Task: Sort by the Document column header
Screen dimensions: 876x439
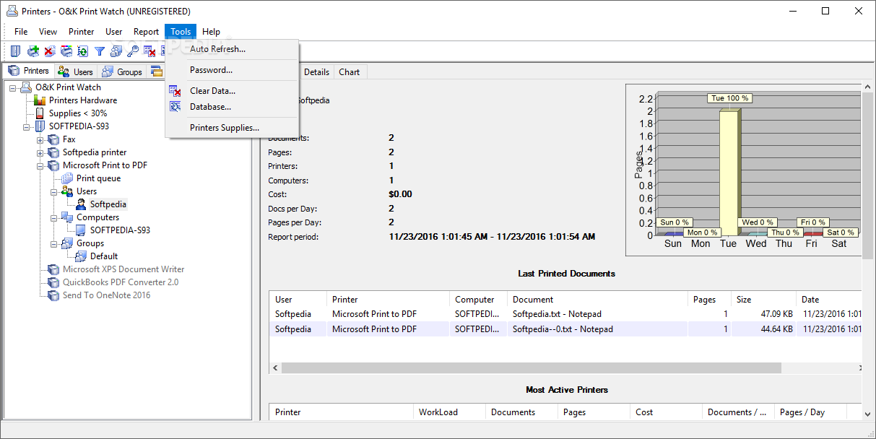Action: [x=597, y=300]
